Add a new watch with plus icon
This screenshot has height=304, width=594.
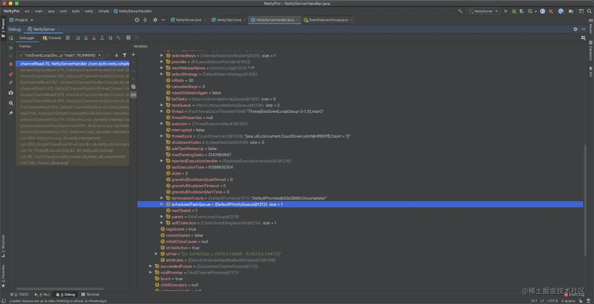click(133, 55)
